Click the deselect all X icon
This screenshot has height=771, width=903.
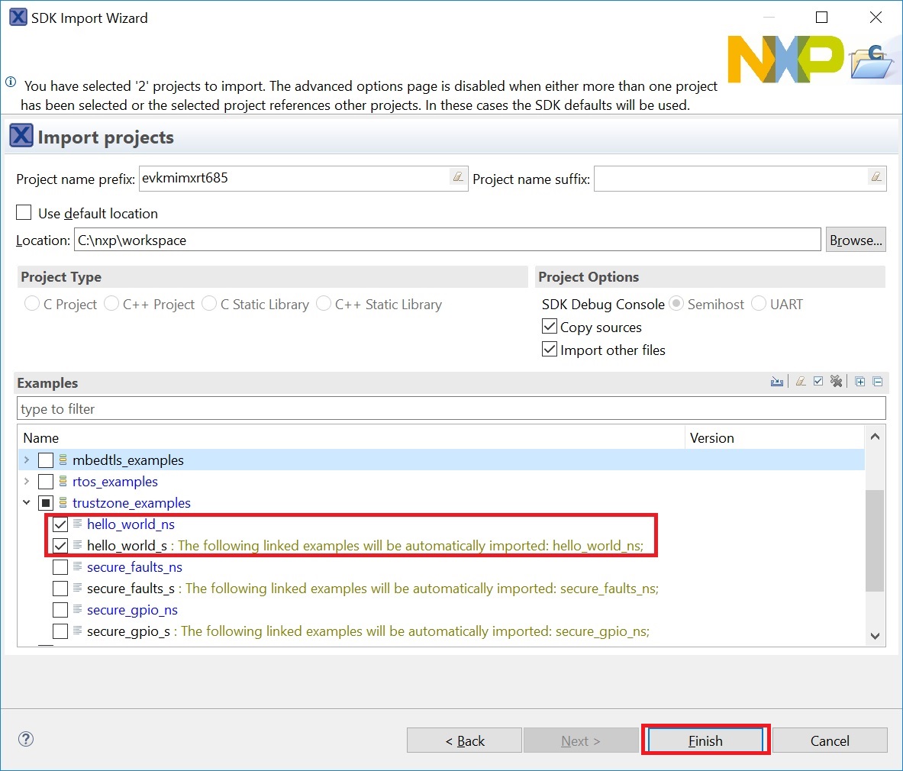pos(837,382)
